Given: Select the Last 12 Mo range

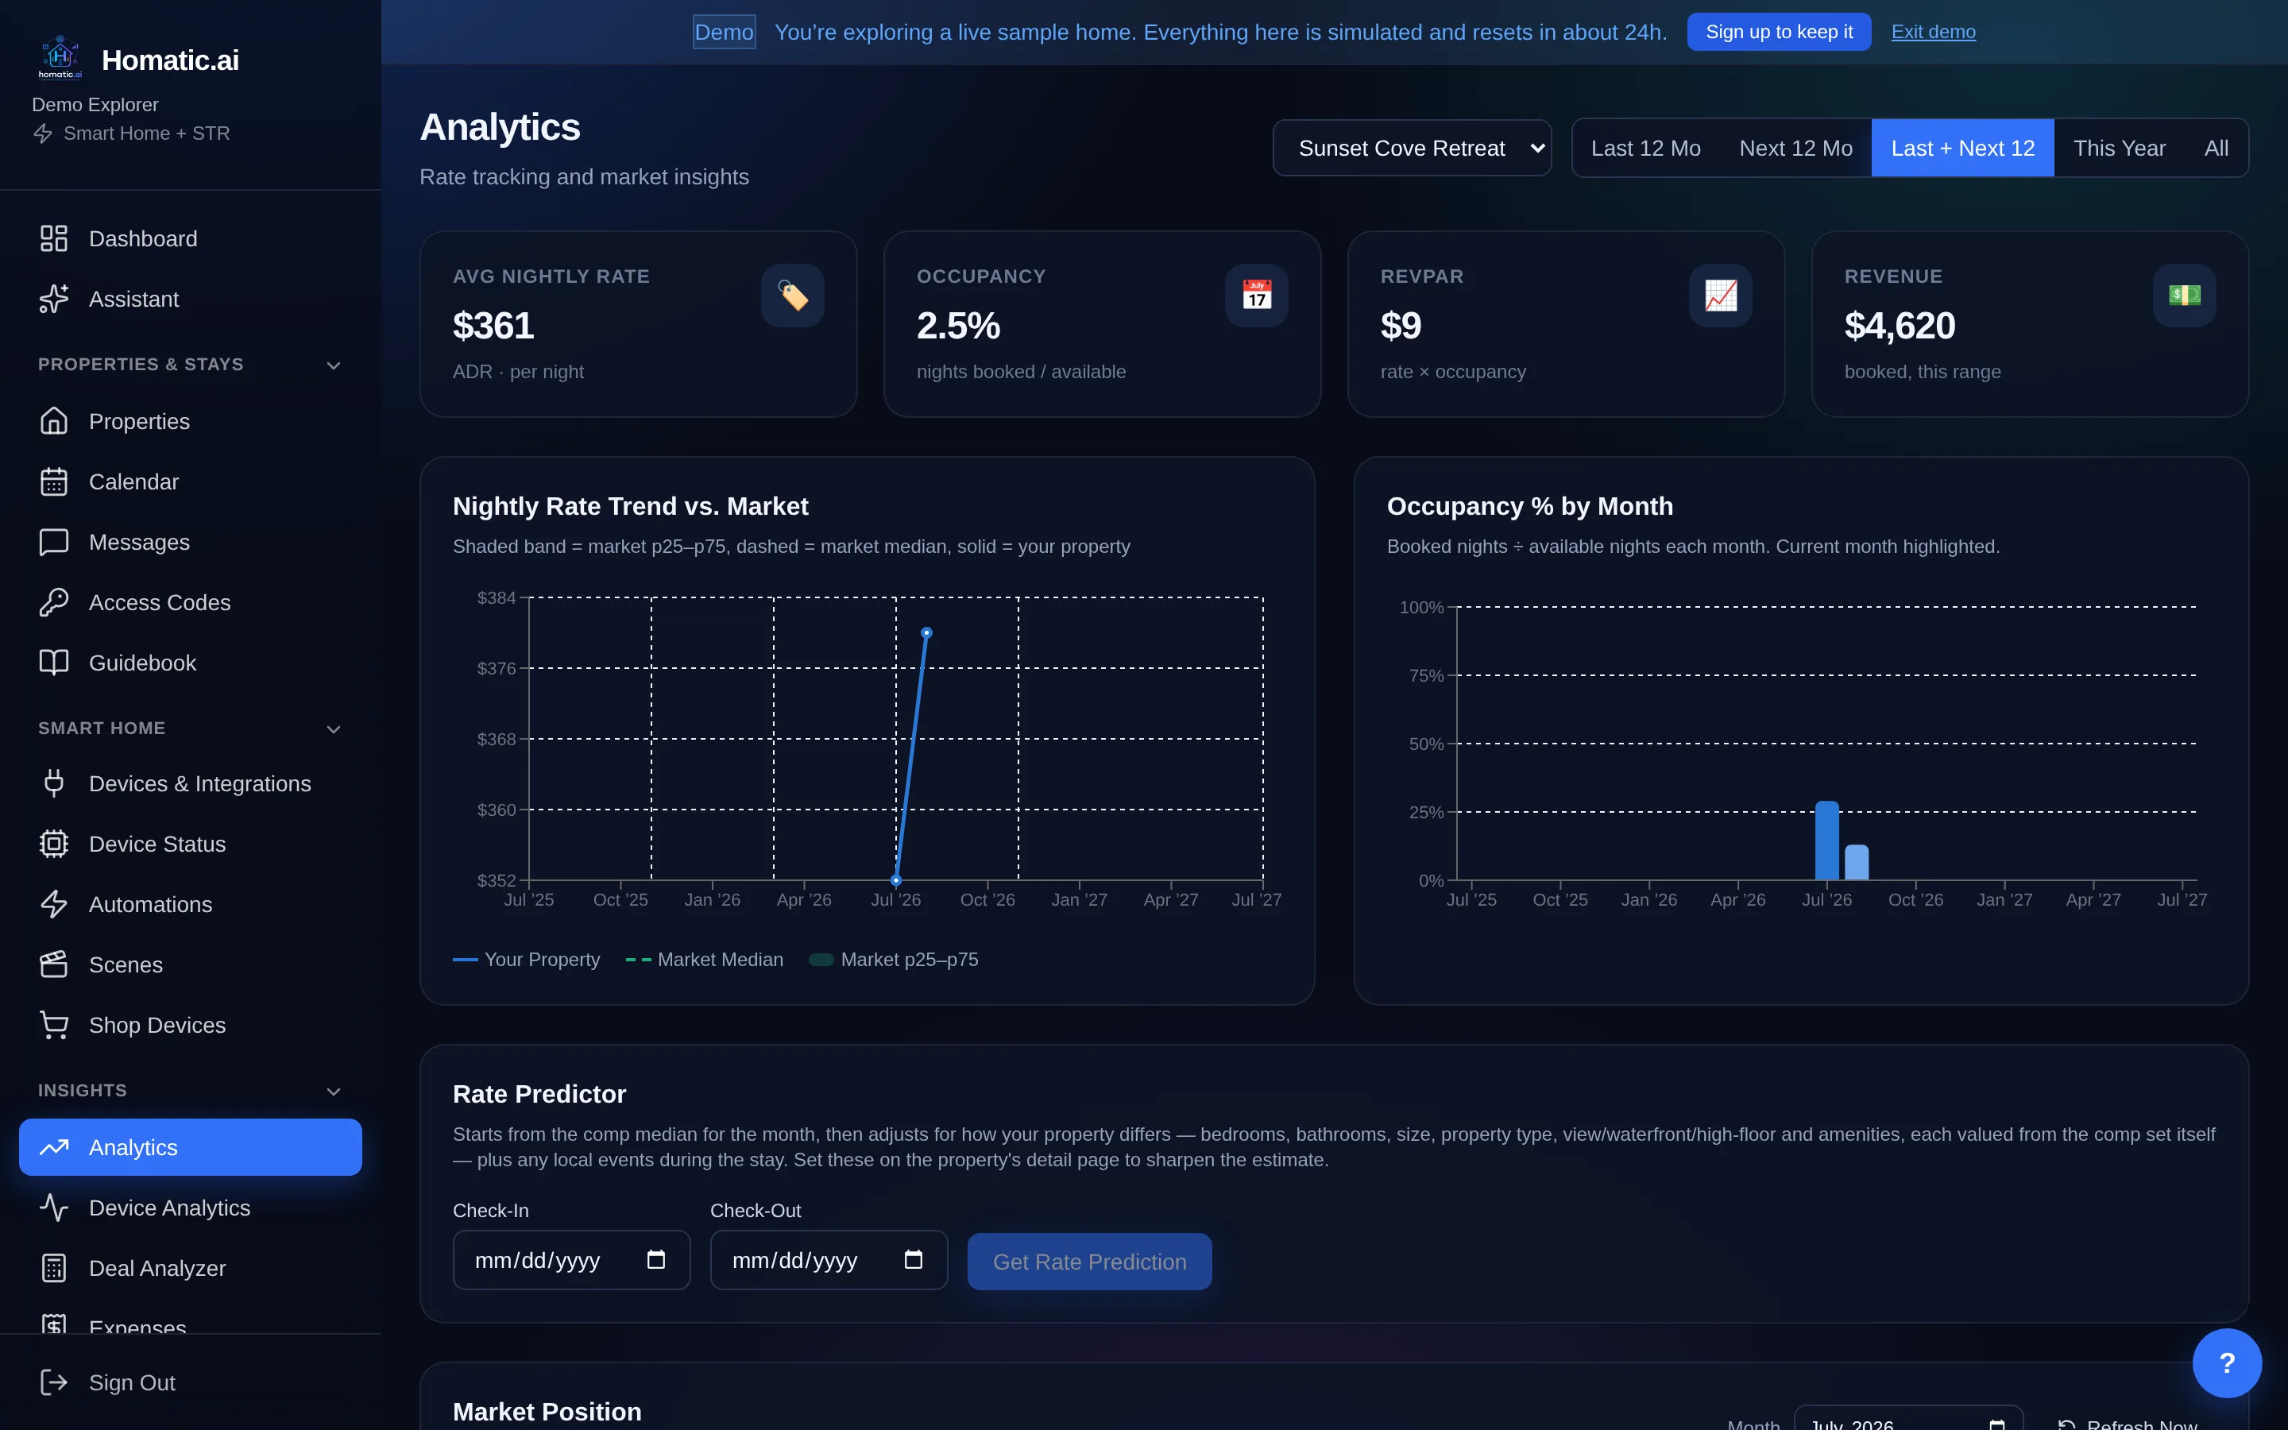Looking at the screenshot, I should click(x=1645, y=148).
